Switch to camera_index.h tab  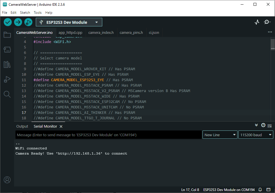click(x=101, y=32)
